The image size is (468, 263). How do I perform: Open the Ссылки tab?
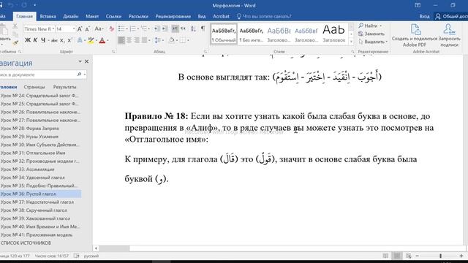pos(113,16)
